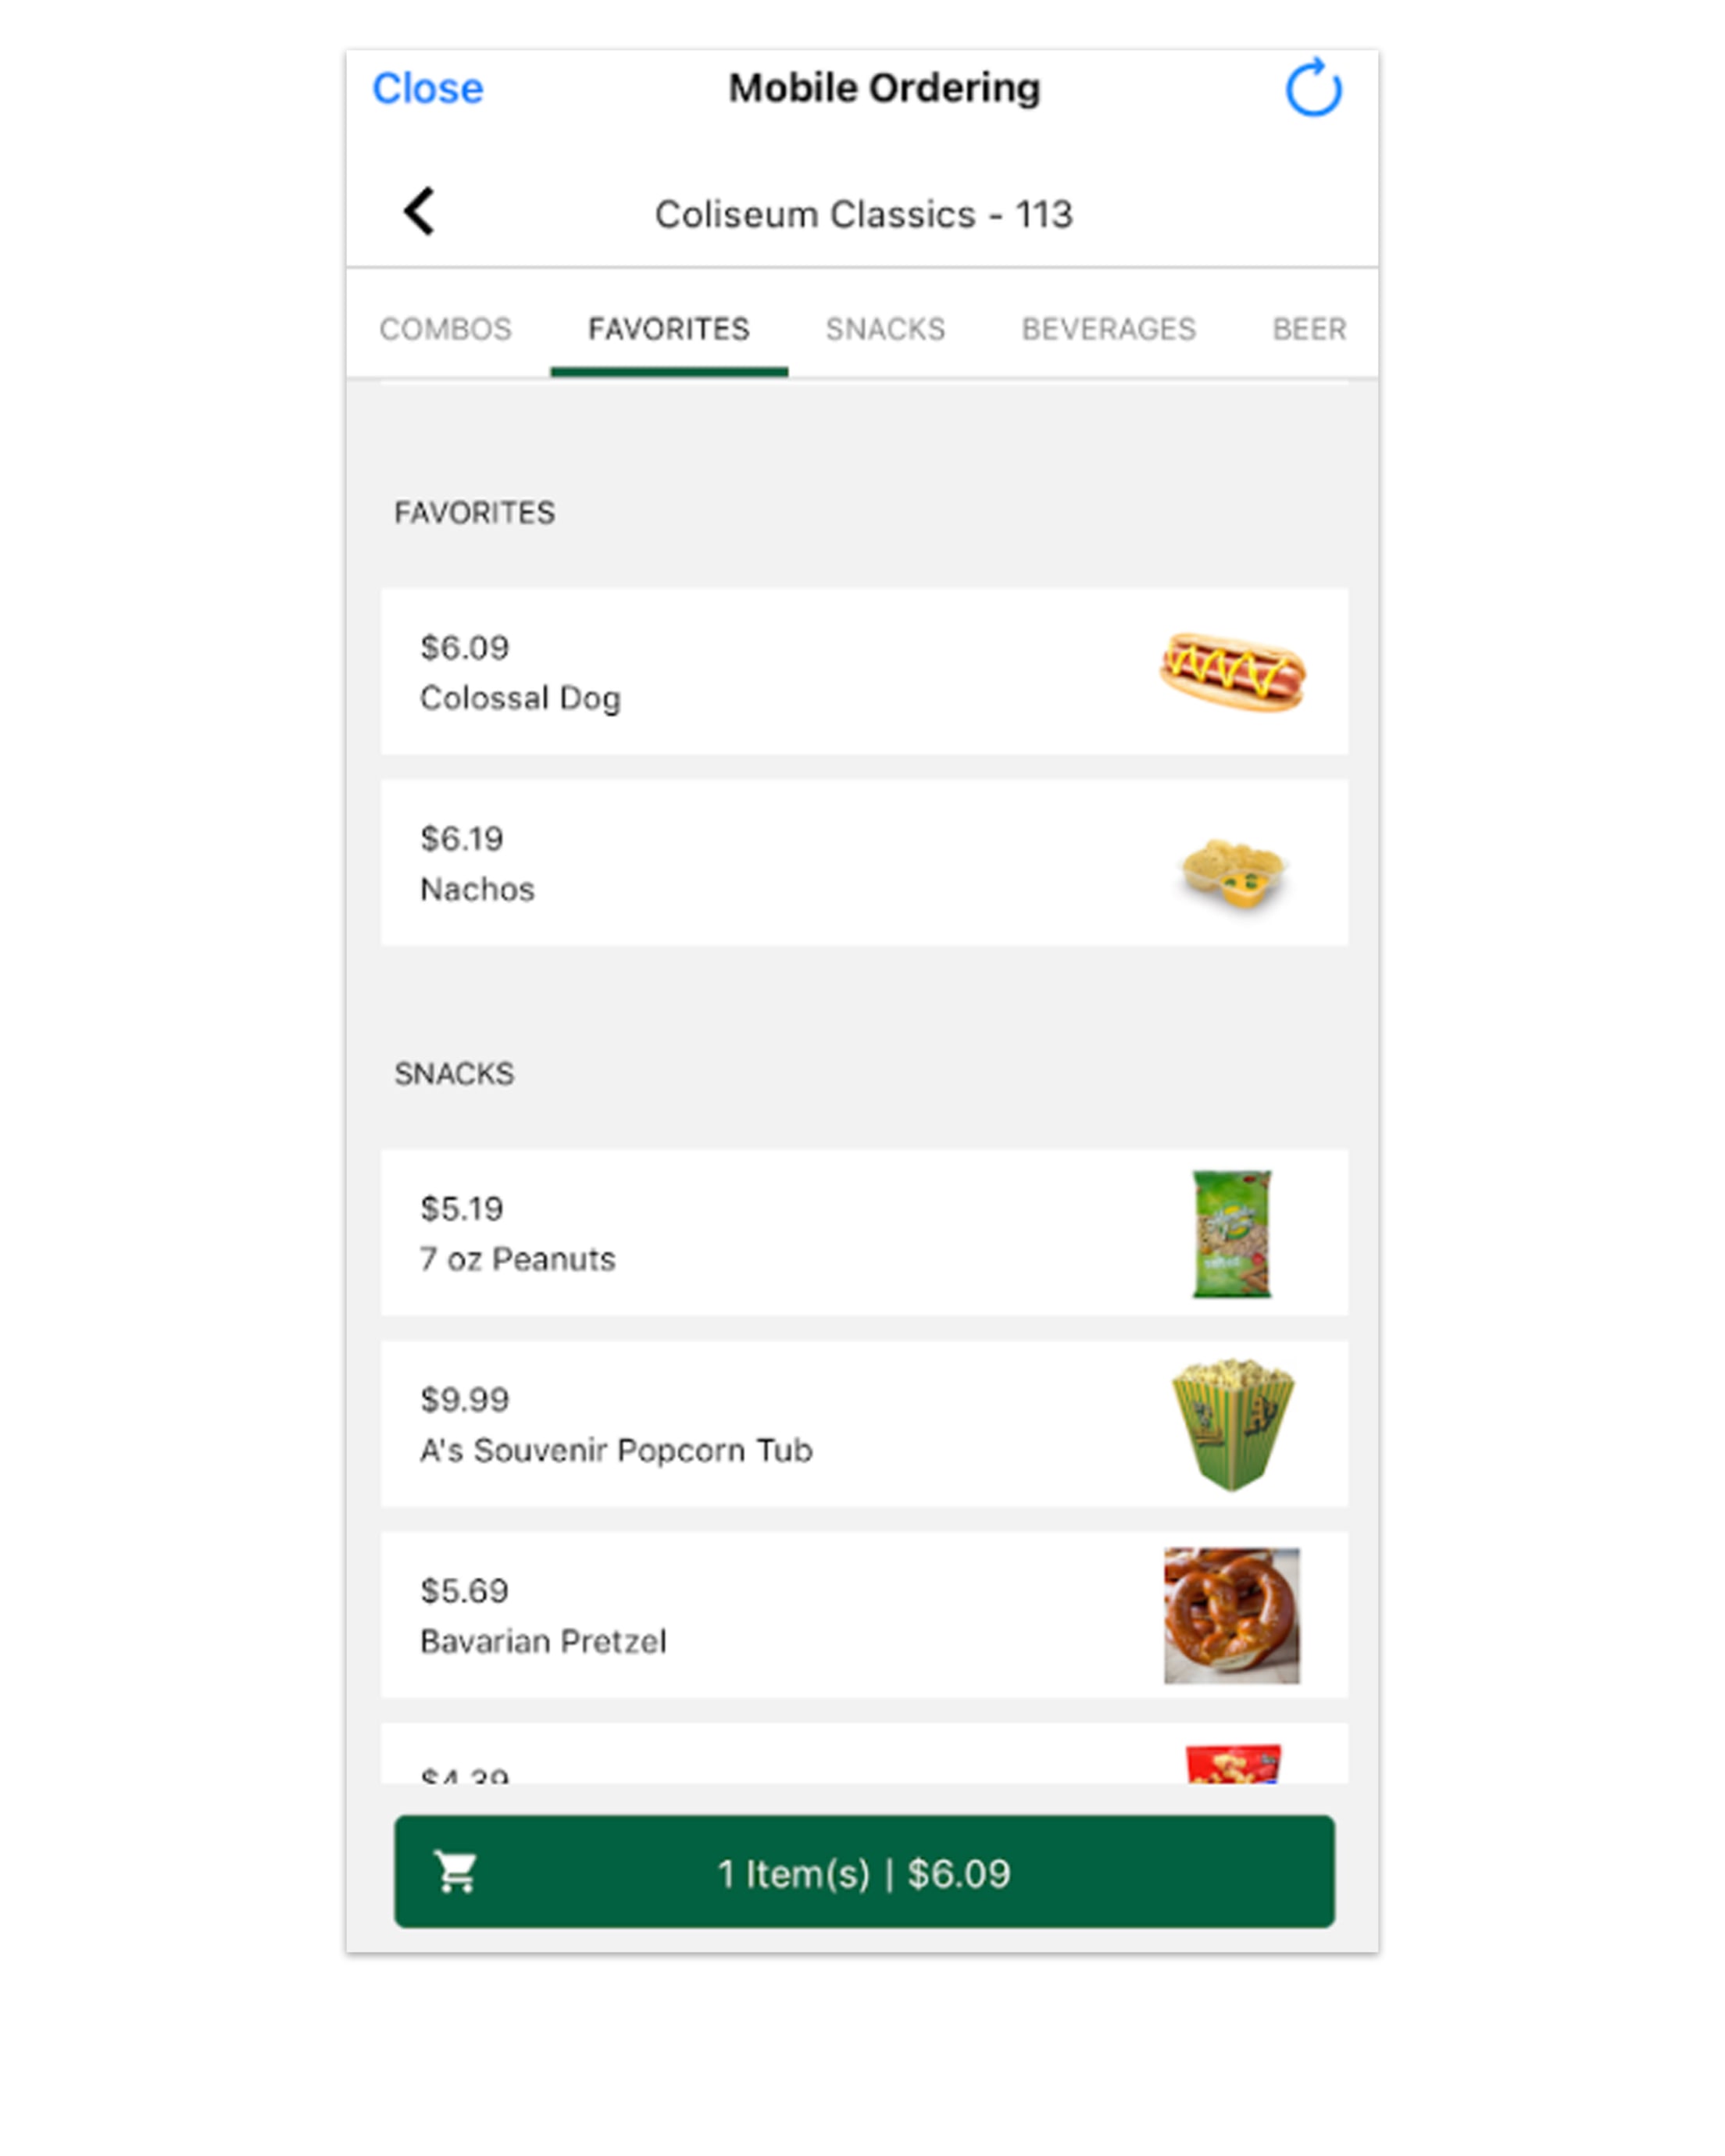Screen dimensions: 1725x2156
Task: Choose Nachos priced at $6.19
Action: pyautogui.click(x=864, y=862)
